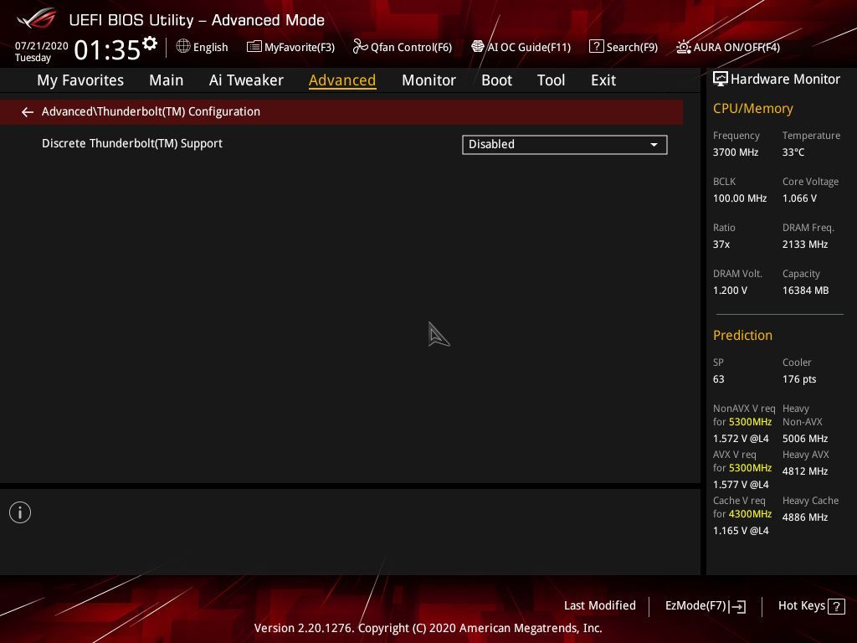Click the 1.165 V @L4 value
Viewport: 857px width, 643px height.
tap(741, 530)
